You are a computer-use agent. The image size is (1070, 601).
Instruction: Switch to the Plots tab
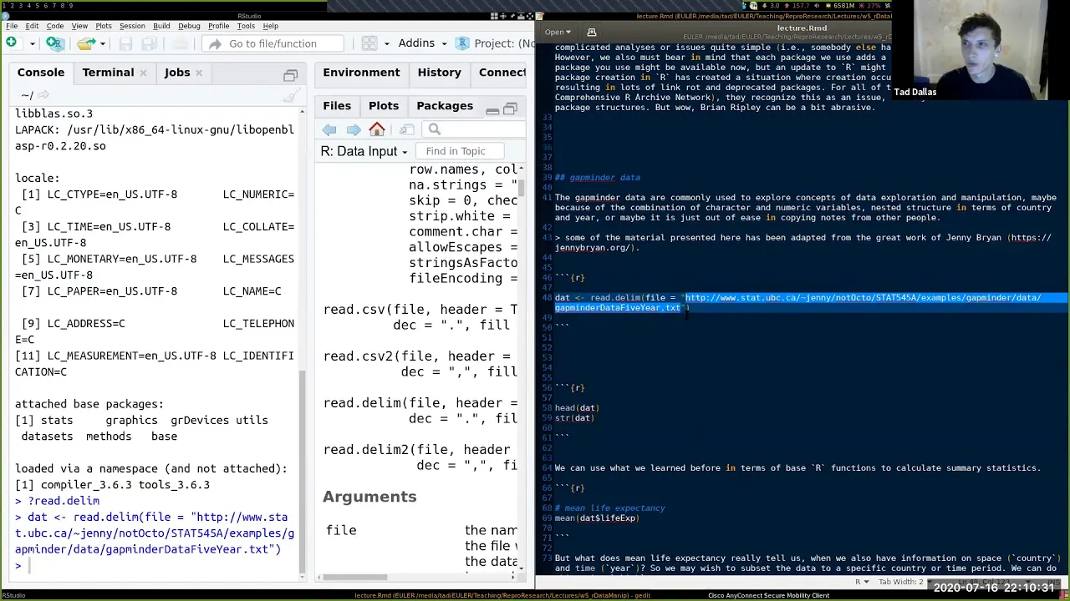click(x=384, y=106)
